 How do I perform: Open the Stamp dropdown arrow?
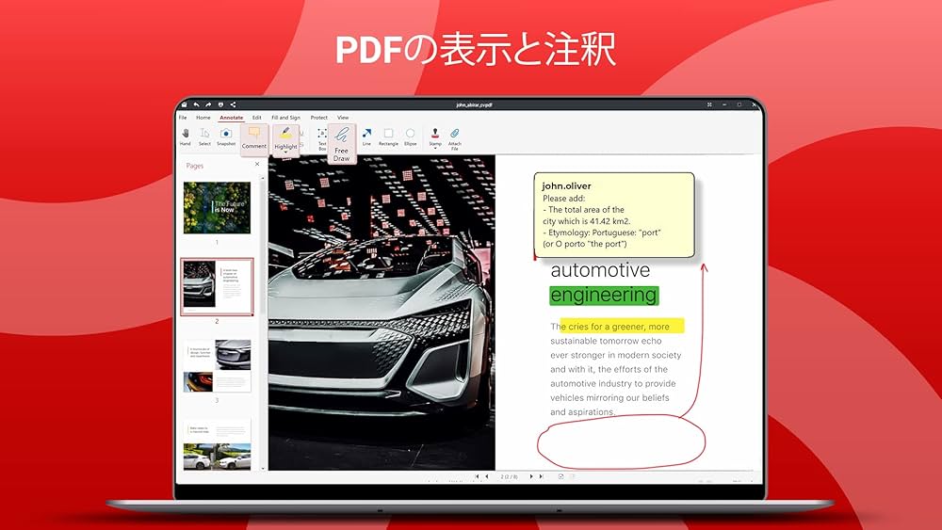[x=435, y=149]
